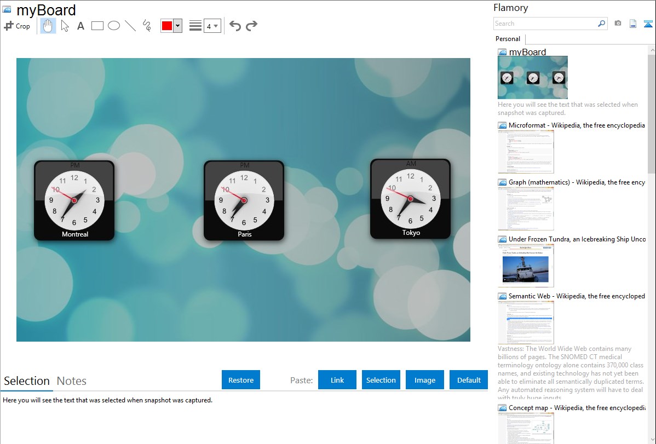656x444 pixels.
Task: Select the Crop tool
Action: tap(17, 26)
